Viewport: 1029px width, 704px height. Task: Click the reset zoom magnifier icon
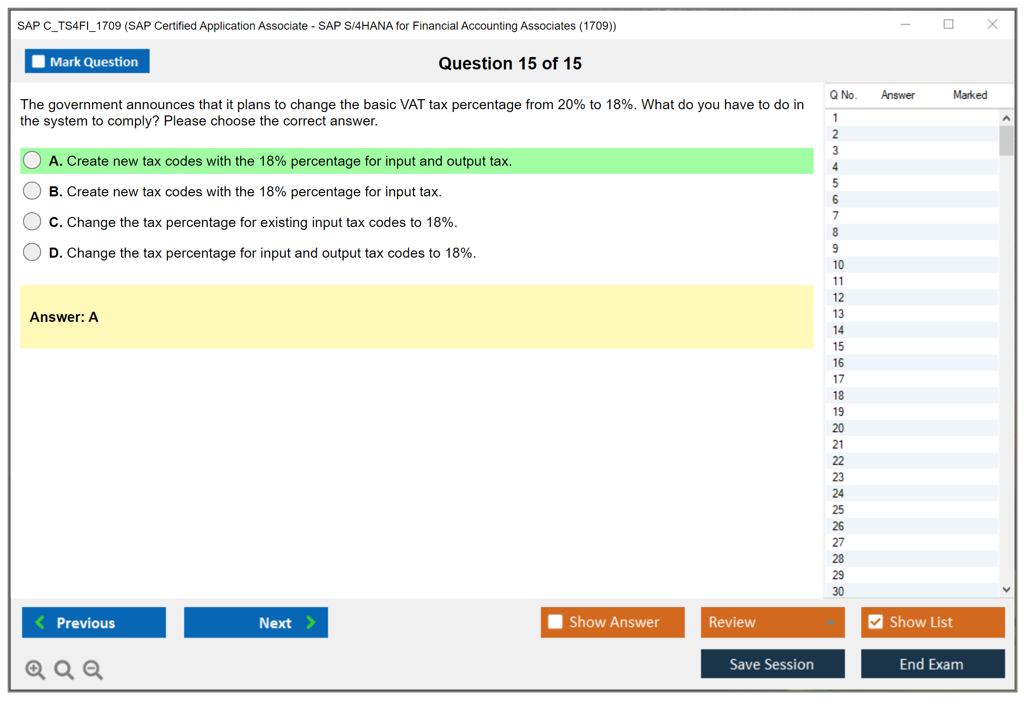click(x=64, y=669)
